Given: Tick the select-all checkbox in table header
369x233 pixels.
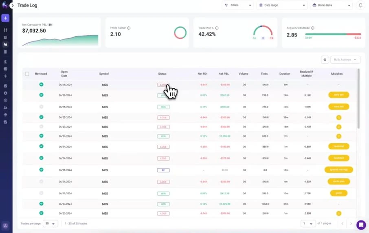Looking at the screenshot, I should 27,74.
